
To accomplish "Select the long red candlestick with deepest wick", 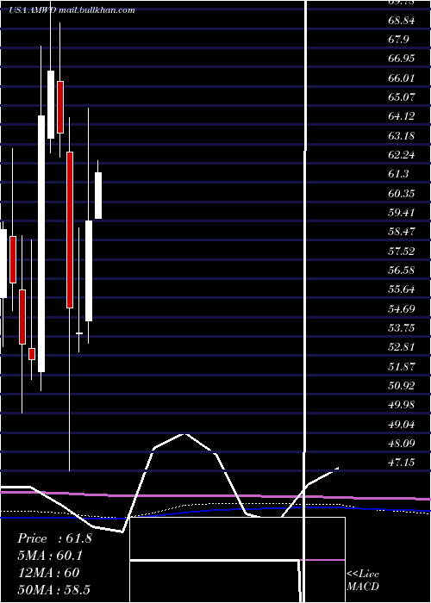I will point(70,230).
